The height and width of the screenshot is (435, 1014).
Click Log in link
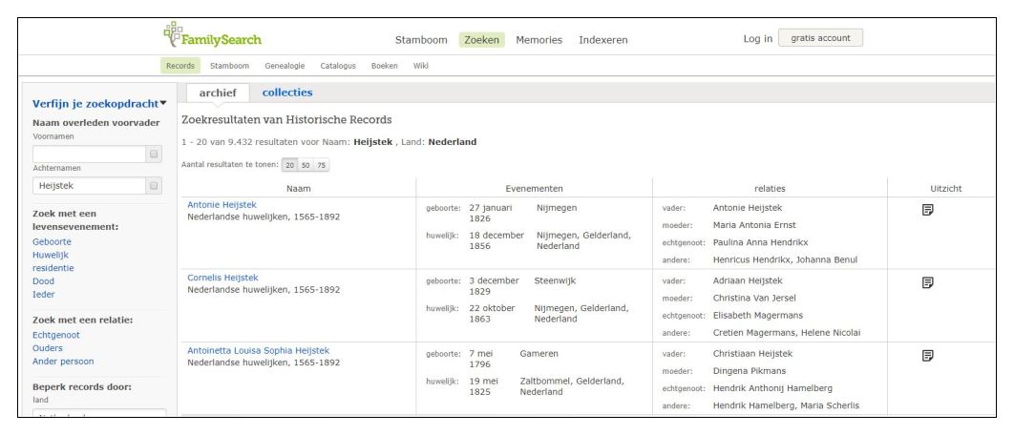(x=757, y=38)
